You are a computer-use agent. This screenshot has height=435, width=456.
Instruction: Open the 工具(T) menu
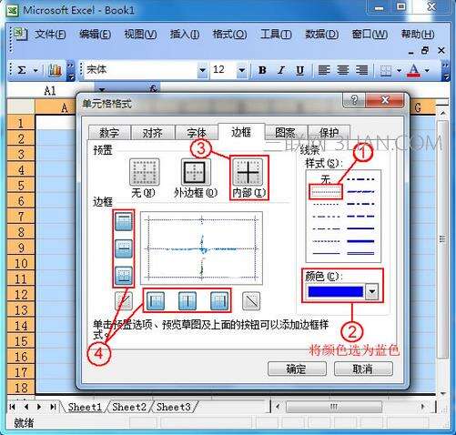[276, 34]
